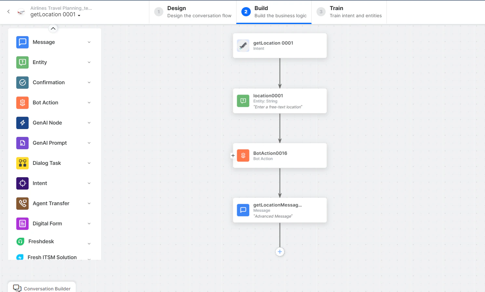This screenshot has width=485, height=292.
Task: Select the GenAI Prompt icon
Action: [22, 143]
